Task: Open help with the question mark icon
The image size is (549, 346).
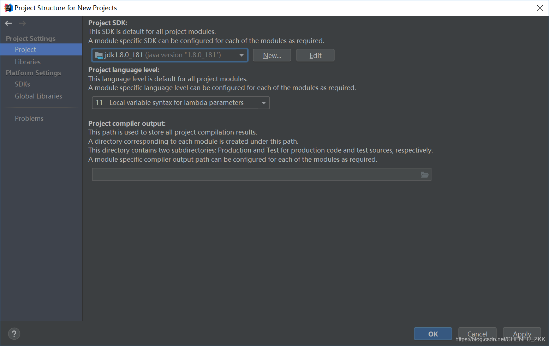Action: 14,334
